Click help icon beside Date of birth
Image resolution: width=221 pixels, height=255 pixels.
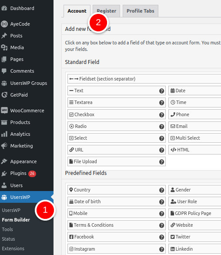[161, 202]
